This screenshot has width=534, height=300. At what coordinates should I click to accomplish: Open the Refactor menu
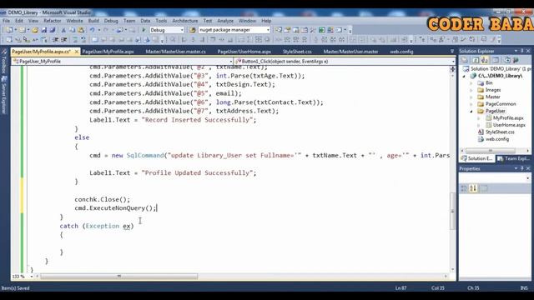(x=52, y=21)
